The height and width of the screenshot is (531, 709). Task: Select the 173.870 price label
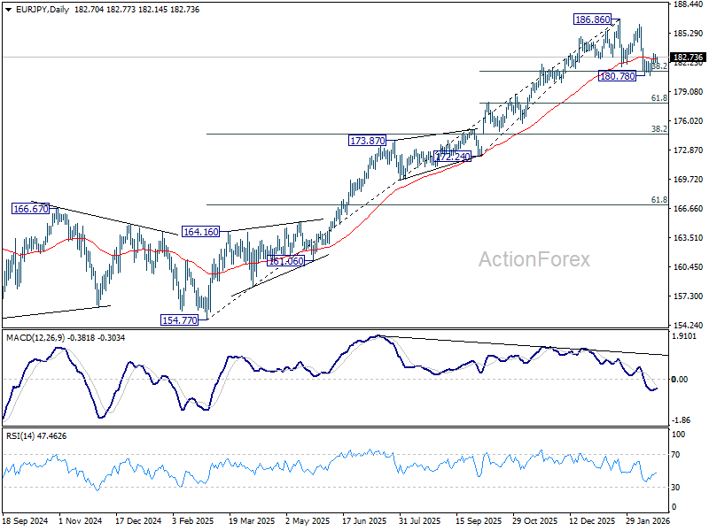point(368,141)
